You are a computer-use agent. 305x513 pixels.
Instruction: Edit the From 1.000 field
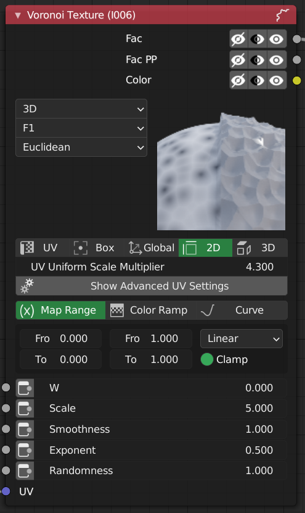click(151, 339)
